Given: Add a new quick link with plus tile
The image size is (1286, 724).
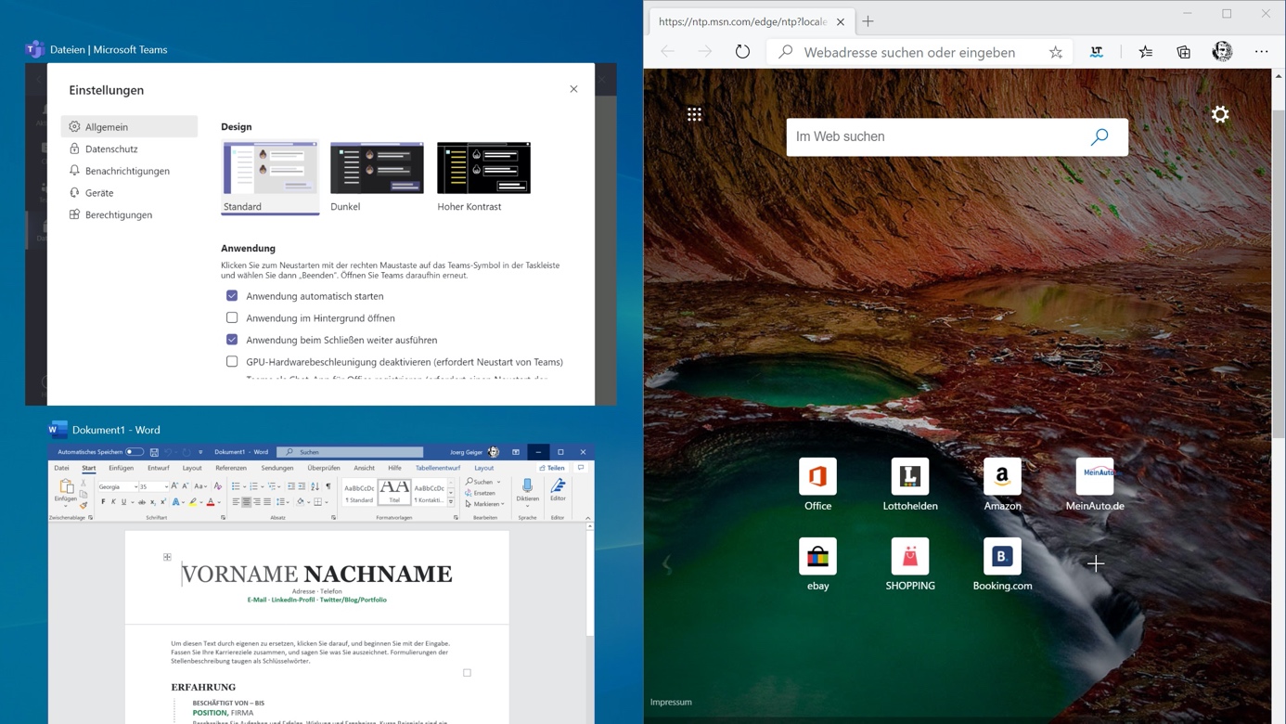Looking at the screenshot, I should 1096,563.
